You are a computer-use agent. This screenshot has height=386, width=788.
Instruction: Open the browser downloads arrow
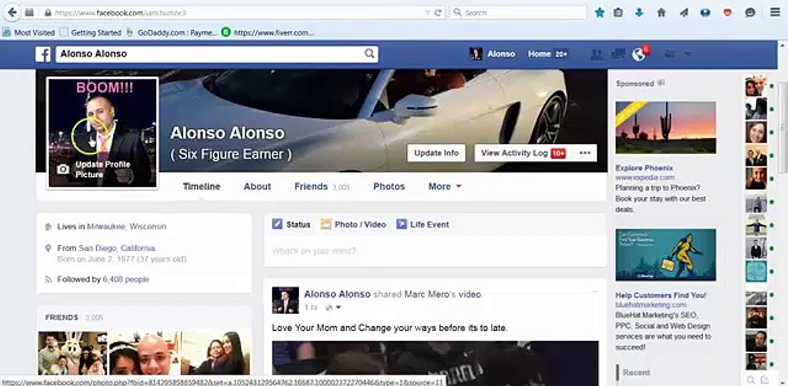pyautogui.click(x=639, y=12)
